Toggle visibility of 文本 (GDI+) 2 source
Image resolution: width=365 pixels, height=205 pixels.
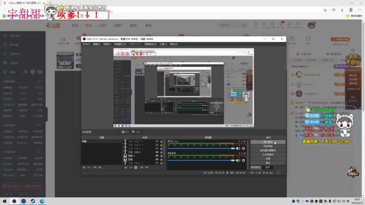pos(157,149)
